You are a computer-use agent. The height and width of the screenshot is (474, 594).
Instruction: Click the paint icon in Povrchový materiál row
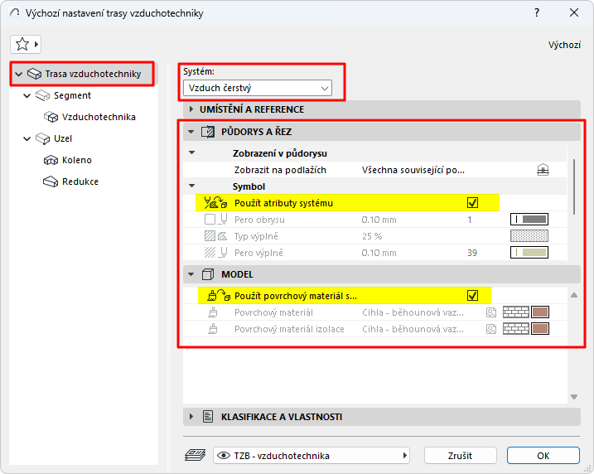[213, 312]
